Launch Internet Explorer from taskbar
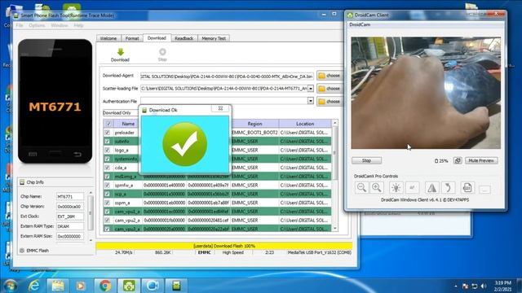This screenshot has width=522, height=293. pyautogui.click(x=34, y=286)
